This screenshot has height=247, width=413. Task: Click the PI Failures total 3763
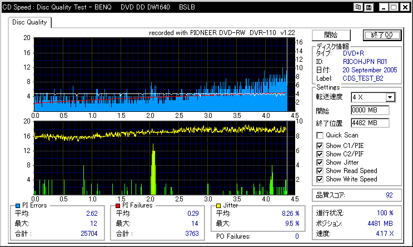192,234
